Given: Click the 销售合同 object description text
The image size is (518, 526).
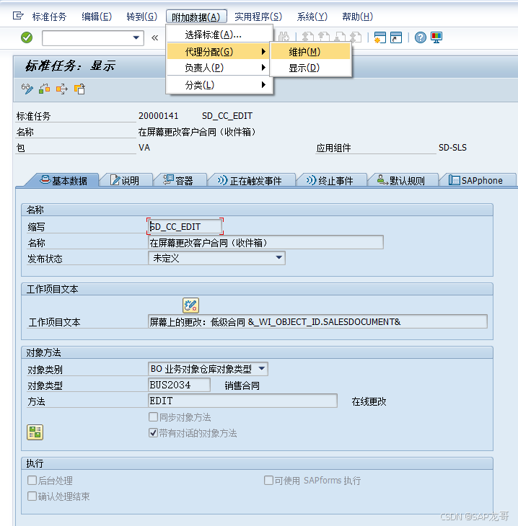Looking at the screenshot, I should tap(242, 385).
